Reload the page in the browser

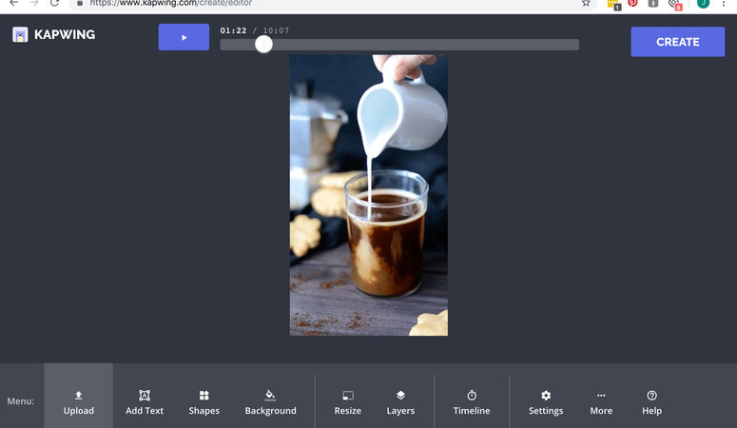coord(54,3)
